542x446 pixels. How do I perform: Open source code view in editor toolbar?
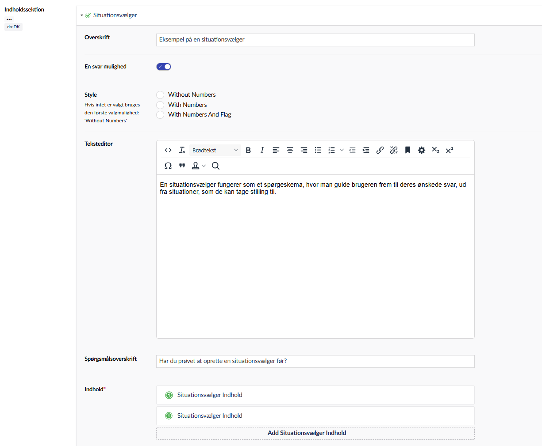168,150
